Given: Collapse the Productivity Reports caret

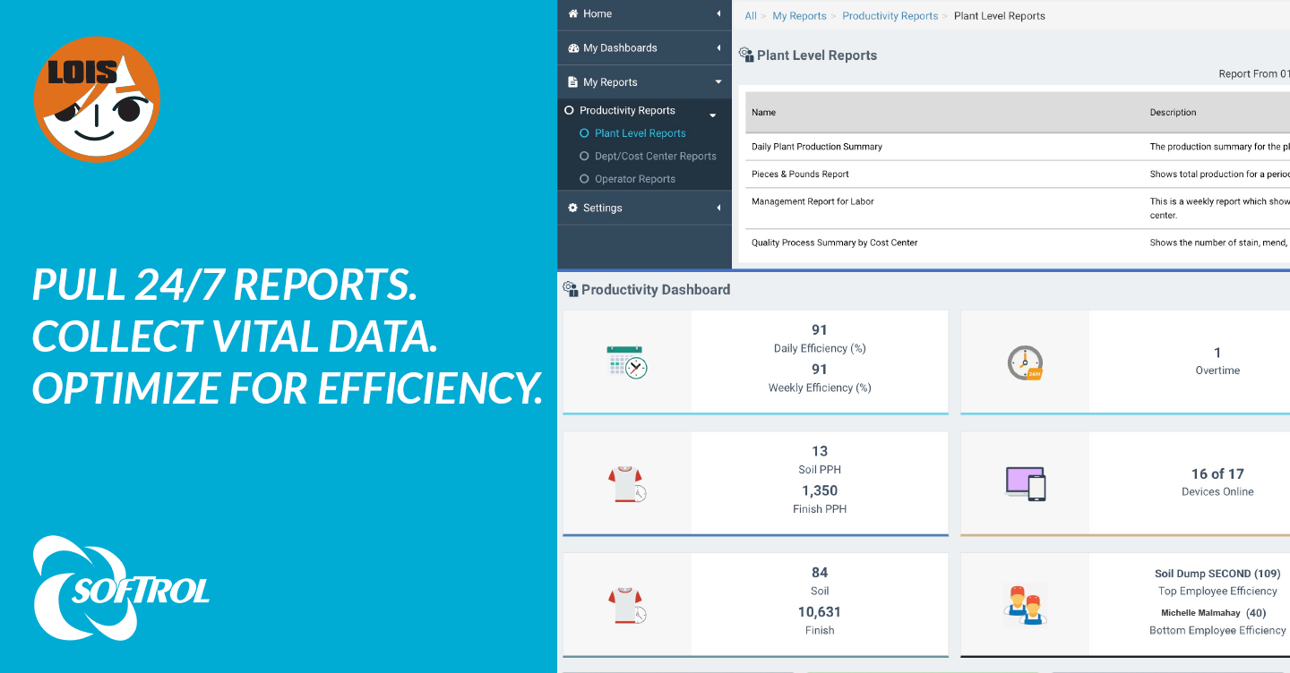Looking at the screenshot, I should click(x=713, y=115).
